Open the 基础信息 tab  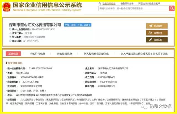click(13, 54)
